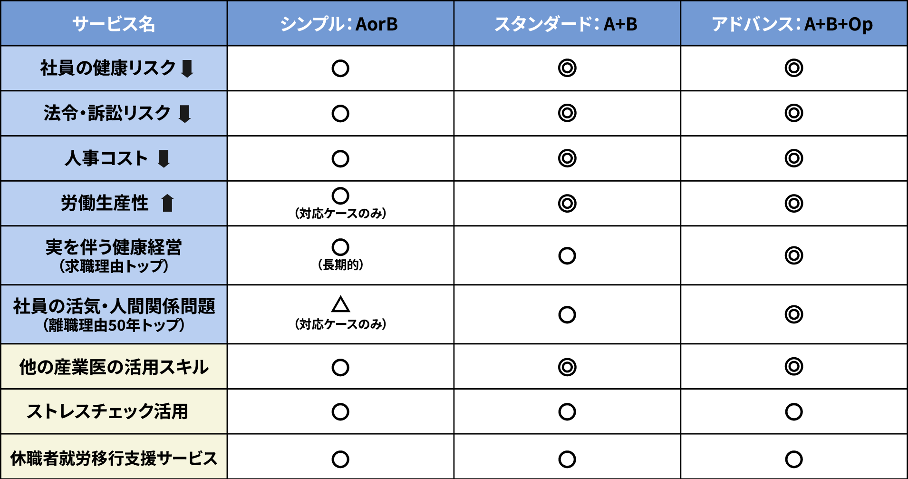Click the down arrow next to 法令・訴訟リスク
The image size is (908, 479).
click(184, 114)
